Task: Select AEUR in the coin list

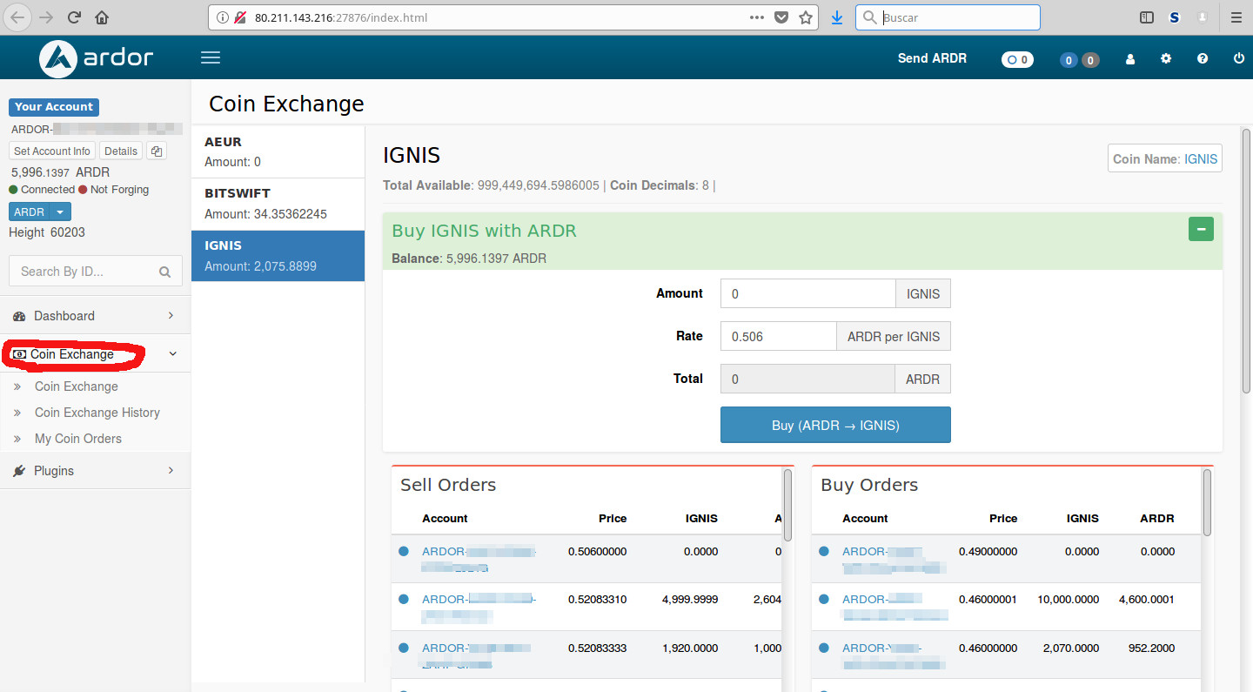Action: click(x=278, y=151)
